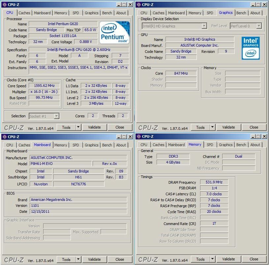Select the Caches tab in the Mainboard window
269x265 pixels.
click(x=24, y=145)
